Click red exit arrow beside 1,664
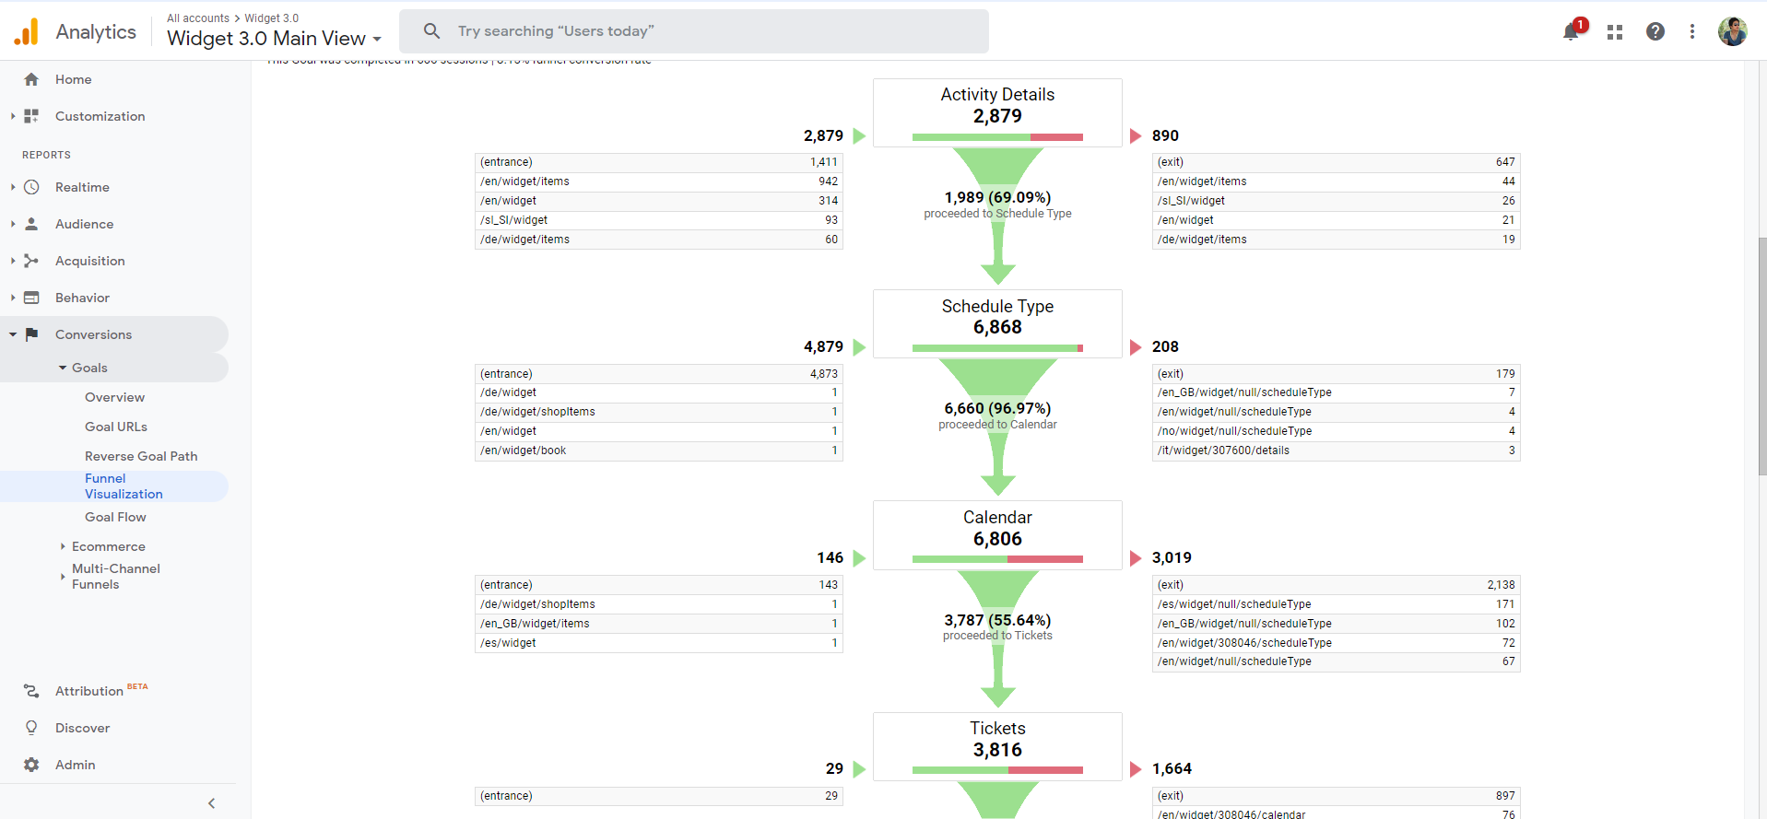1767x819 pixels. coord(1136,769)
